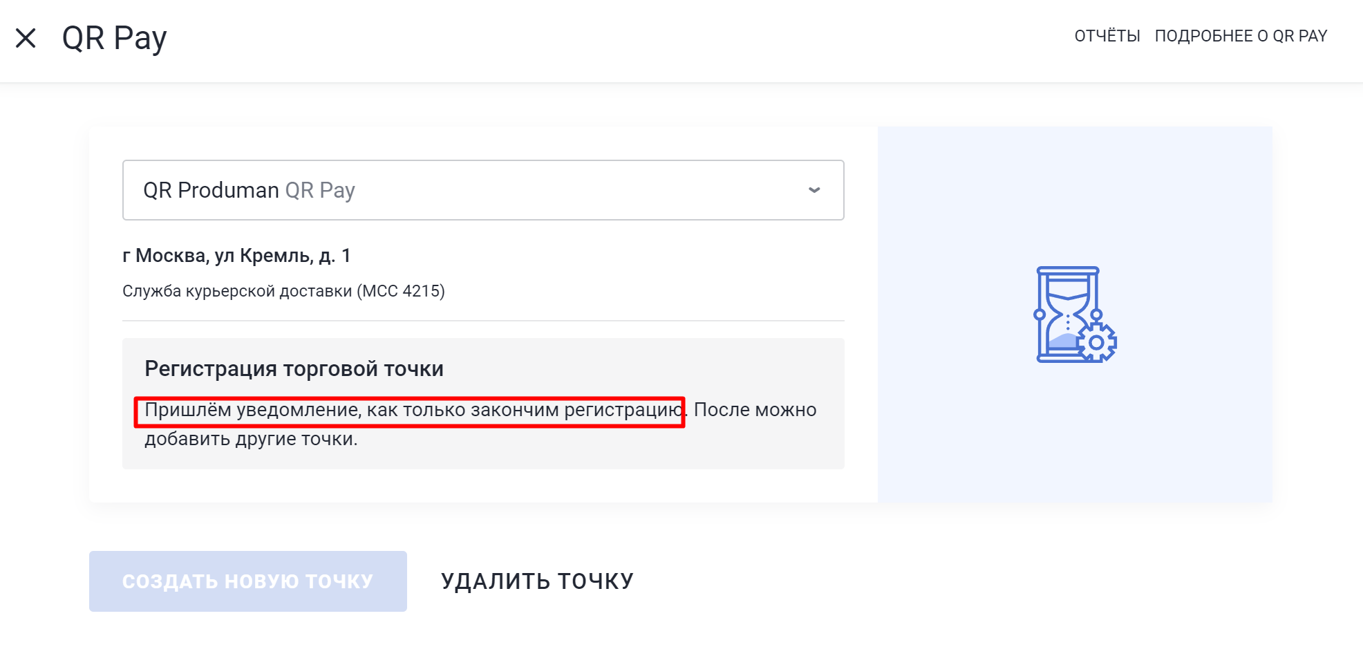Click the QR Produman name in the selector
The width and height of the screenshot is (1363, 647).
point(211,190)
